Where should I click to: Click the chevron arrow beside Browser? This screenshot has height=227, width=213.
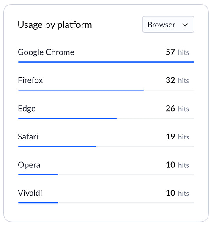(185, 25)
